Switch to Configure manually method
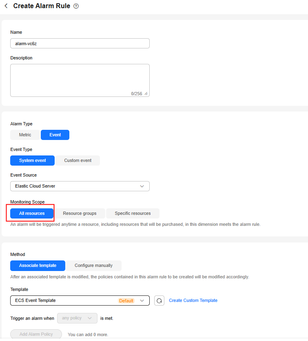Screen dimensions: 308x341 (x=93, y=265)
